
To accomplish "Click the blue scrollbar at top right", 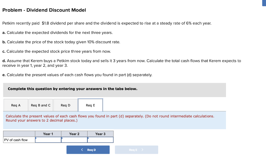I will [264, 3].
